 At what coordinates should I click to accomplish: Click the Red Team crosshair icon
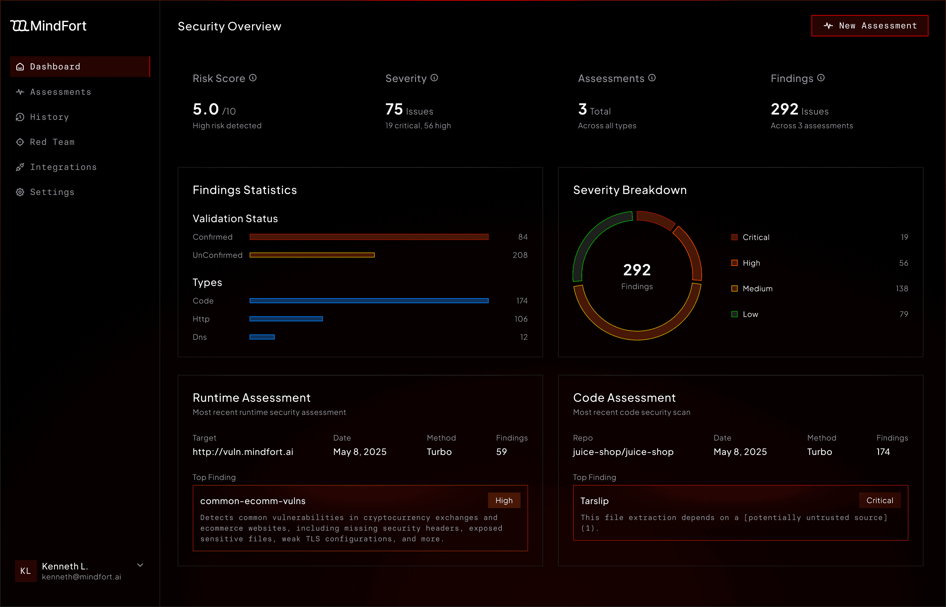coord(20,142)
